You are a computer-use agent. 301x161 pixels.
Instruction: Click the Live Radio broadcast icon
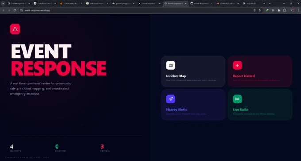[x=237, y=99]
